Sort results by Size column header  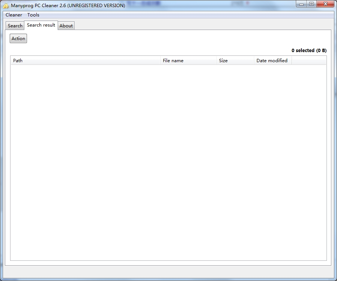click(236, 61)
